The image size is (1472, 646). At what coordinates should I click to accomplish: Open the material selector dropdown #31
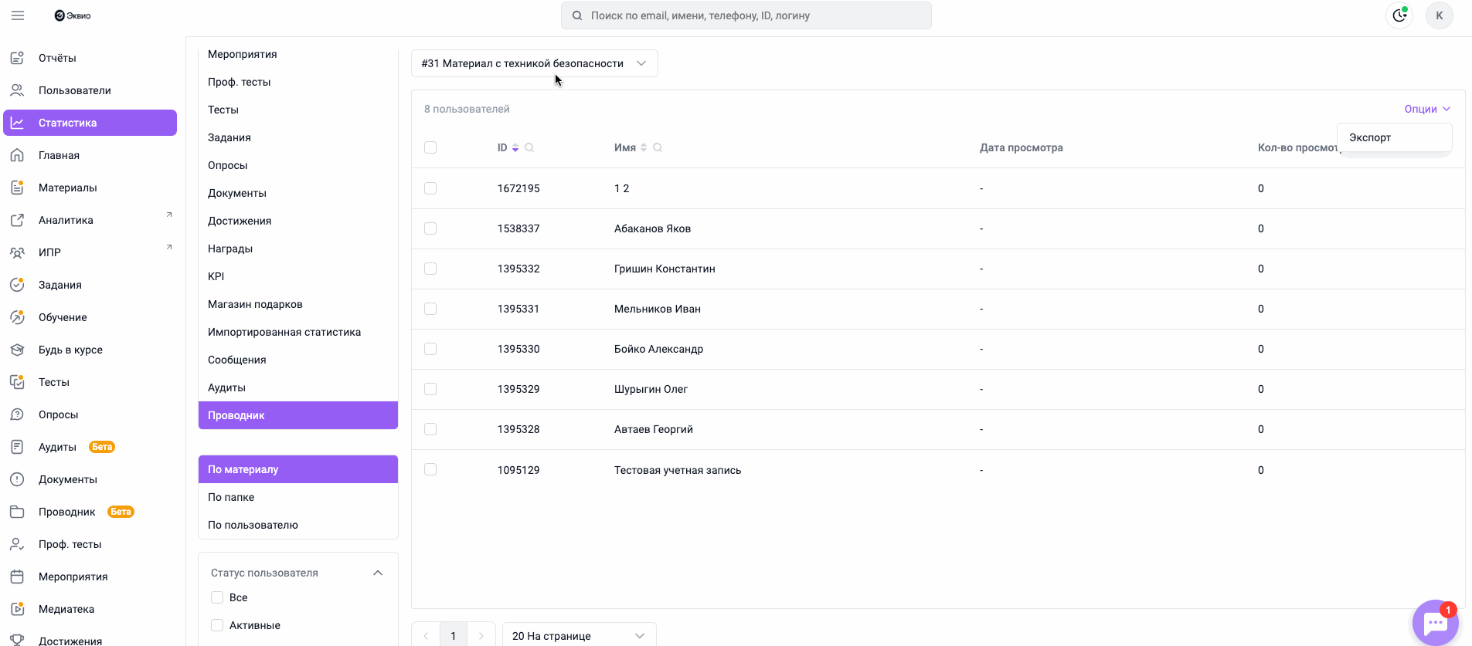[x=534, y=63]
